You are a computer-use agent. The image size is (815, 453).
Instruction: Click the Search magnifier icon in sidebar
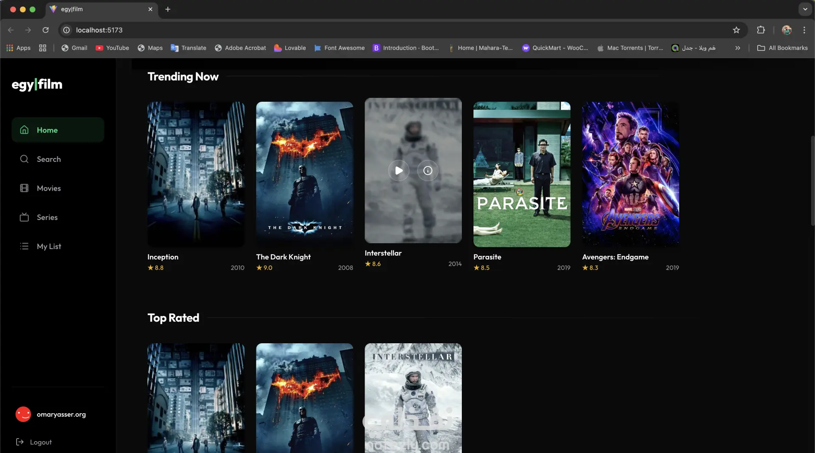[24, 159]
